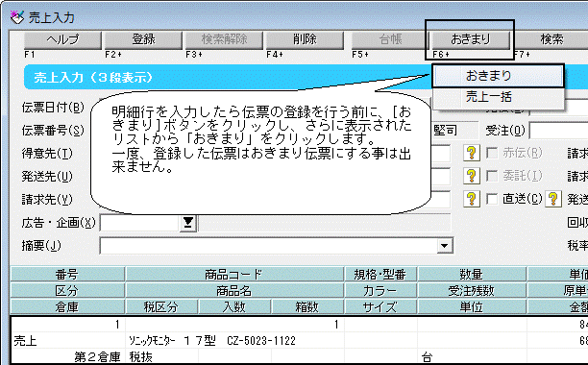Click the question mark icon left of 直送 checkbox
Viewport: 588px width, 365px height.
[472, 199]
